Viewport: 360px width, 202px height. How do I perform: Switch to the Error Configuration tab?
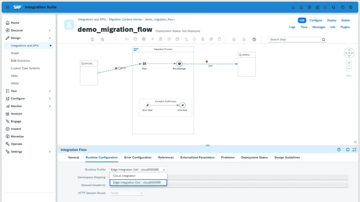pyautogui.click(x=138, y=157)
